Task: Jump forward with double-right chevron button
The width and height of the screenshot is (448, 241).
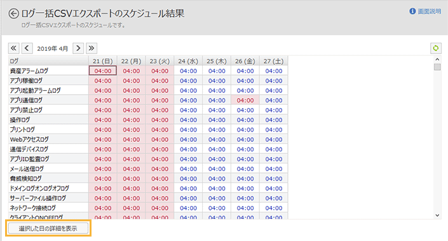Action: (x=92, y=48)
